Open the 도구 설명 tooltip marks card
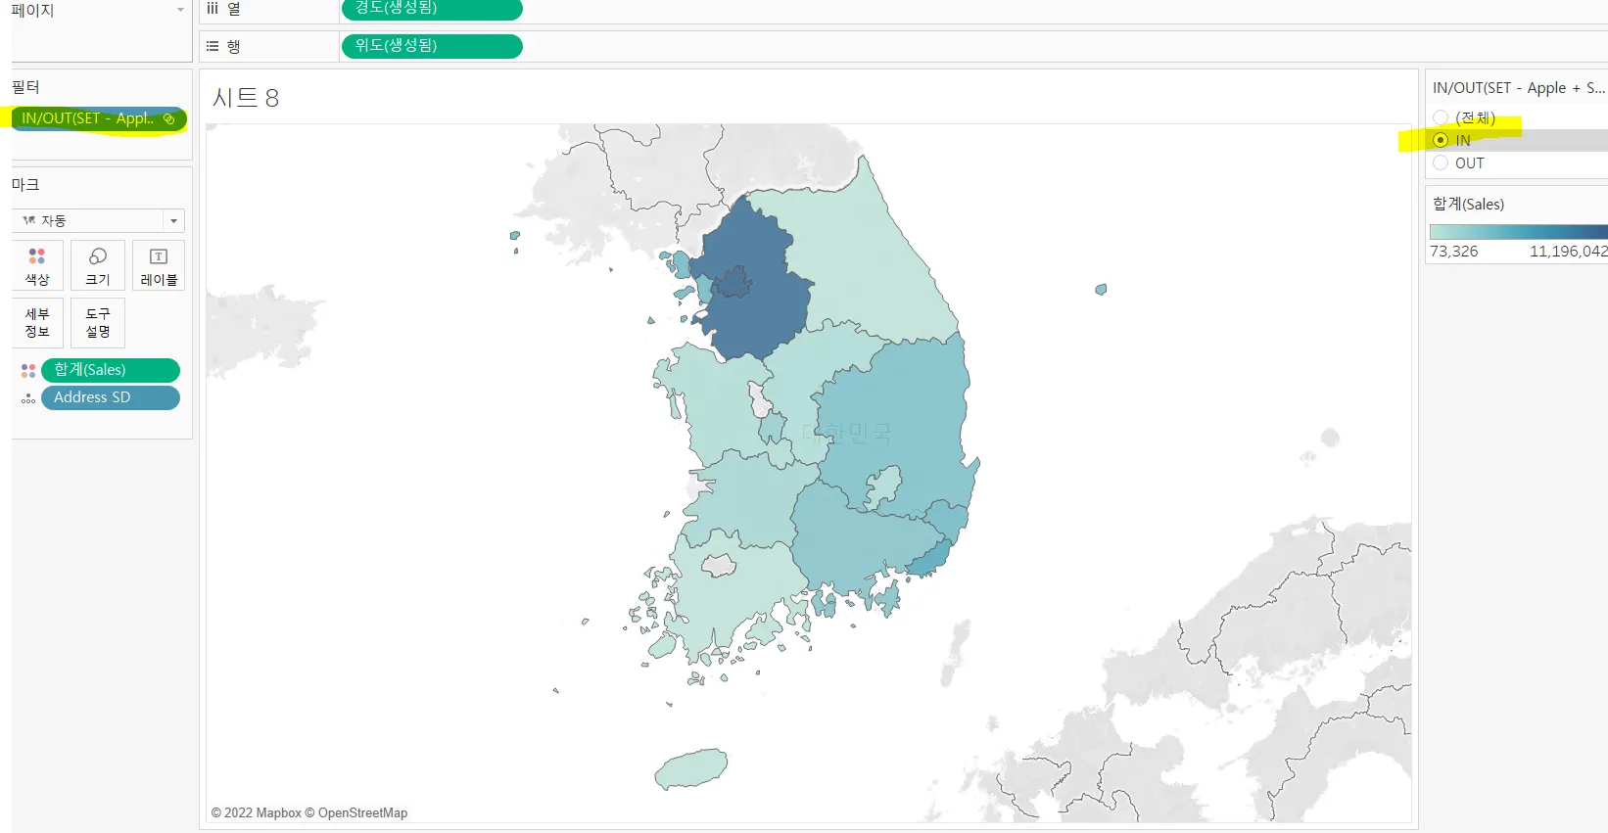The height and width of the screenshot is (833, 1608). [98, 323]
